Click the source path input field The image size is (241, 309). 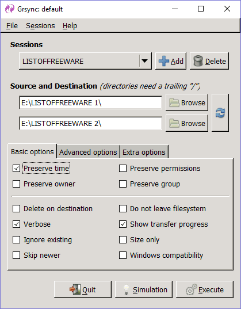point(91,102)
